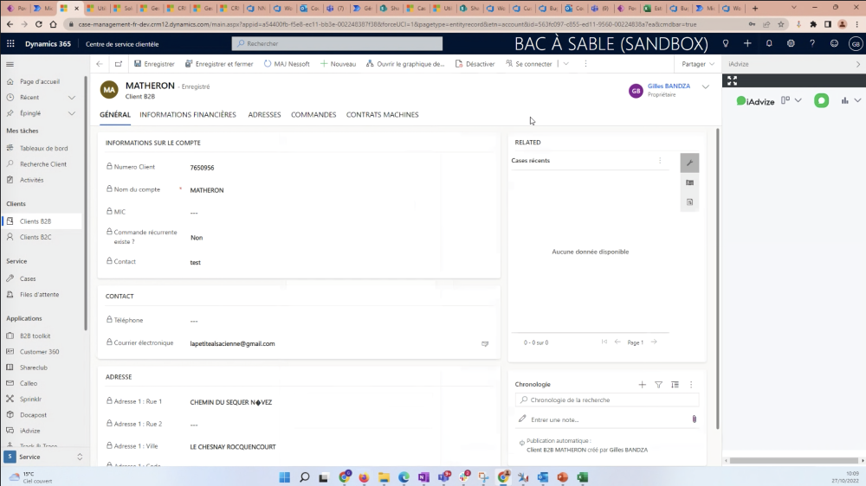The image size is (866, 486).
Task: Open the Chronologie filter funnel icon
Action: coord(658,385)
